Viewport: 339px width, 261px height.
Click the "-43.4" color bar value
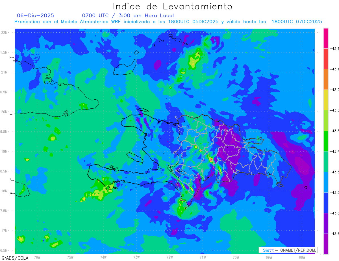tap(335, 151)
